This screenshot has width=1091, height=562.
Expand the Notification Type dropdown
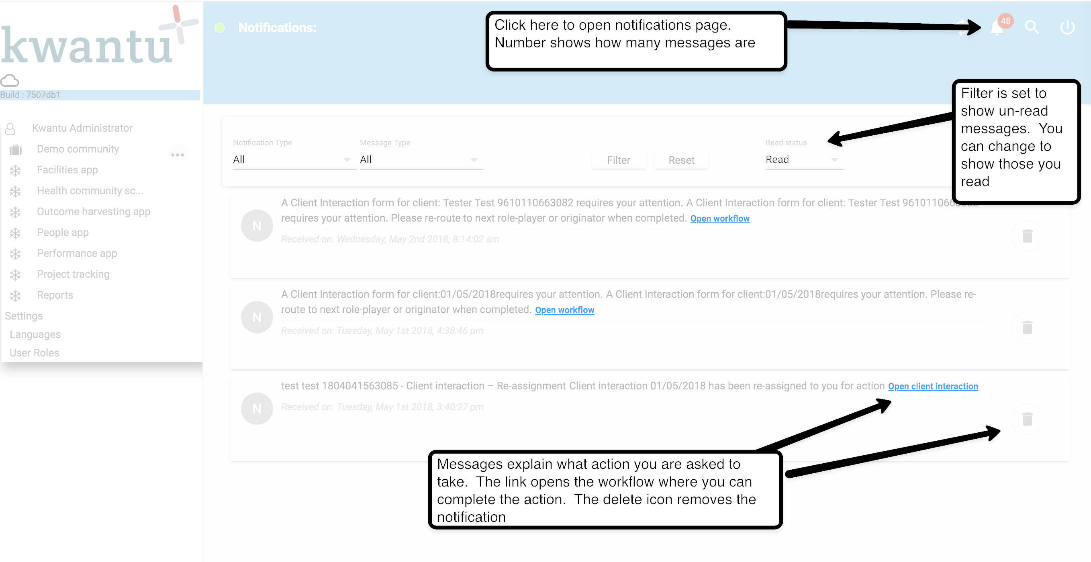(x=292, y=160)
